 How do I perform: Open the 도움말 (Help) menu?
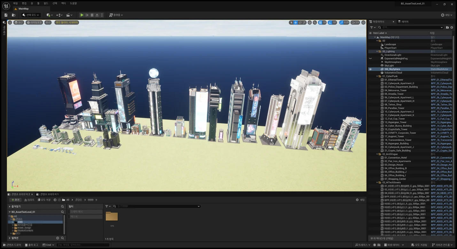click(x=73, y=3)
